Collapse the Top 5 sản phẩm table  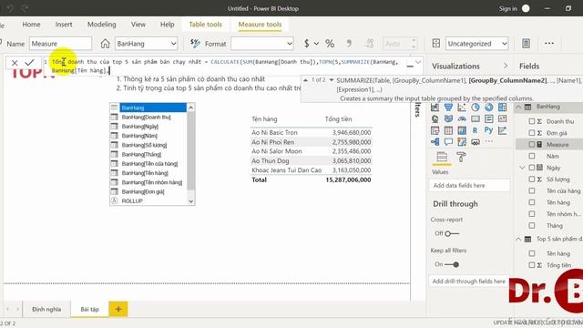[x=518, y=239]
